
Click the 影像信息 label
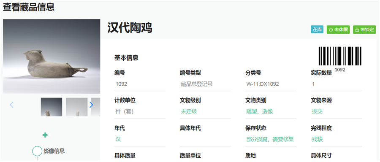coord(54,151)
